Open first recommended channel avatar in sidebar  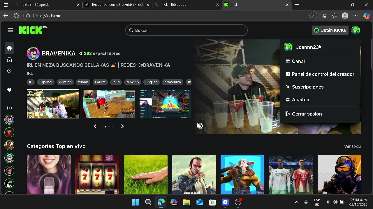click(9, 120)
